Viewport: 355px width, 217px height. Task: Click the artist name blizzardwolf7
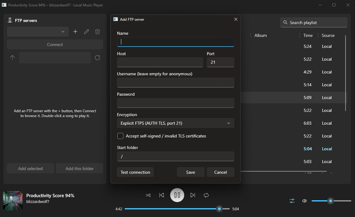(38, 201)
